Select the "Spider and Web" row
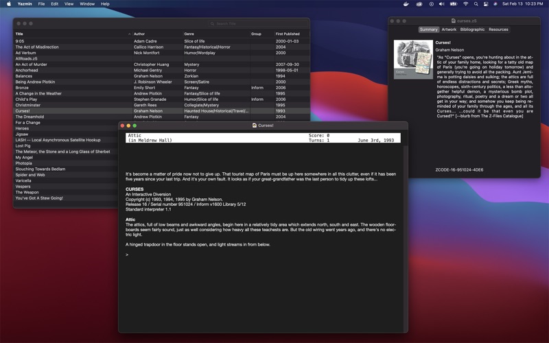This screenshot has width=549, height=343. [66, 175]
